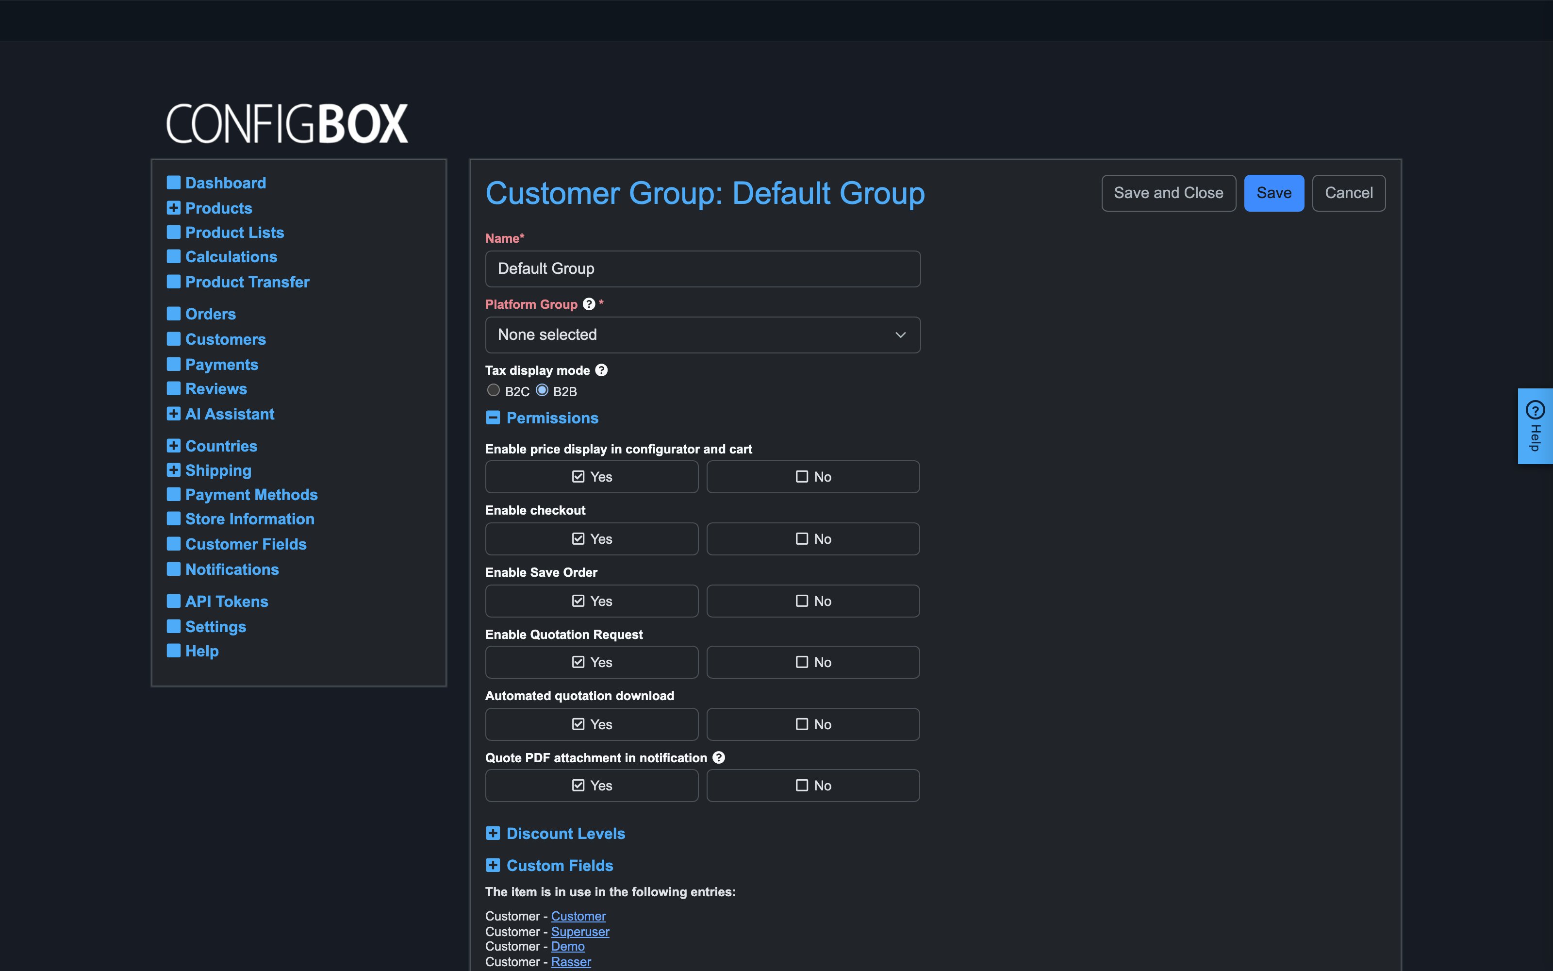The image size is (1553, 971).
Task: Open the Rasser customer link
Action: (x=571, y=962)
